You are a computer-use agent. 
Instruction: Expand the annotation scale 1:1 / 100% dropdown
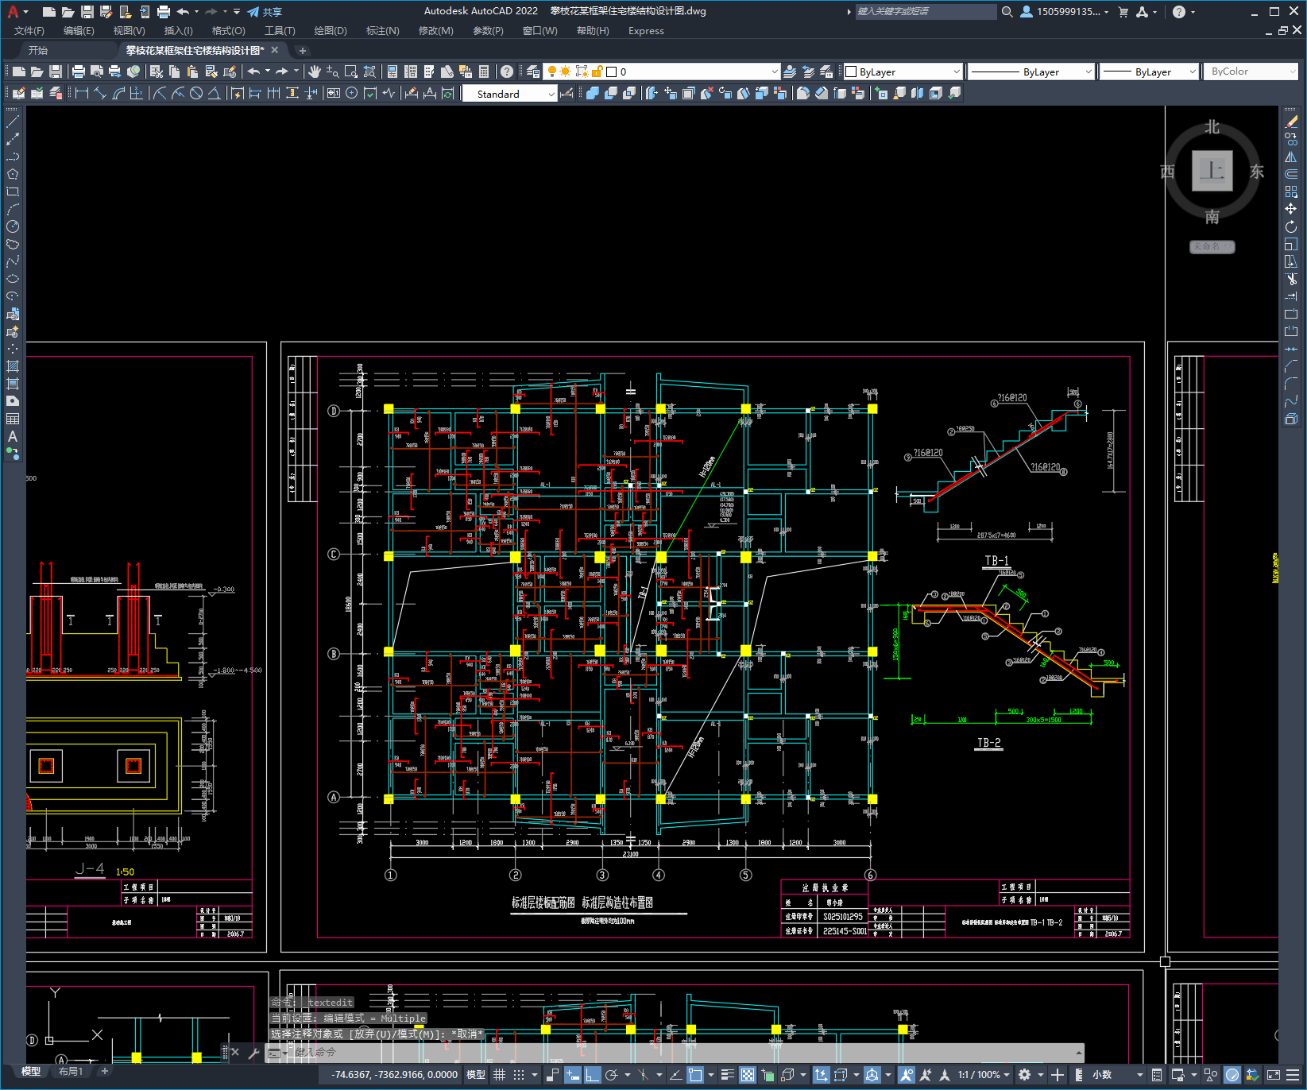point(984,1075)
